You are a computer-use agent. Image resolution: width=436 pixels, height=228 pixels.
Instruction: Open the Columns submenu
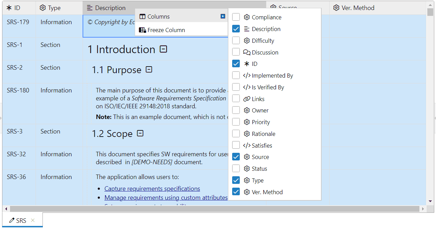[181, 17]
